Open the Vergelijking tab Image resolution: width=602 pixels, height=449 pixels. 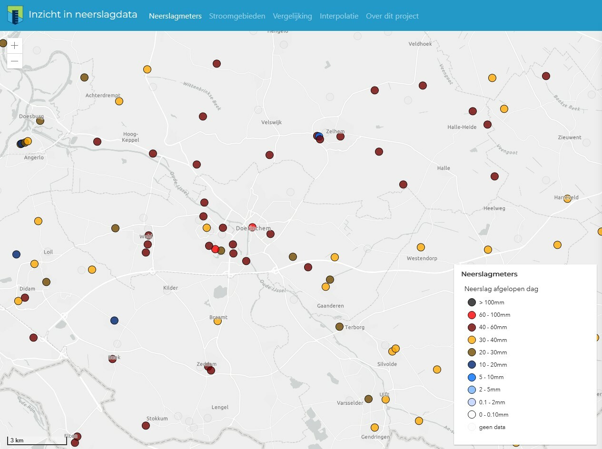pos(292,16)
